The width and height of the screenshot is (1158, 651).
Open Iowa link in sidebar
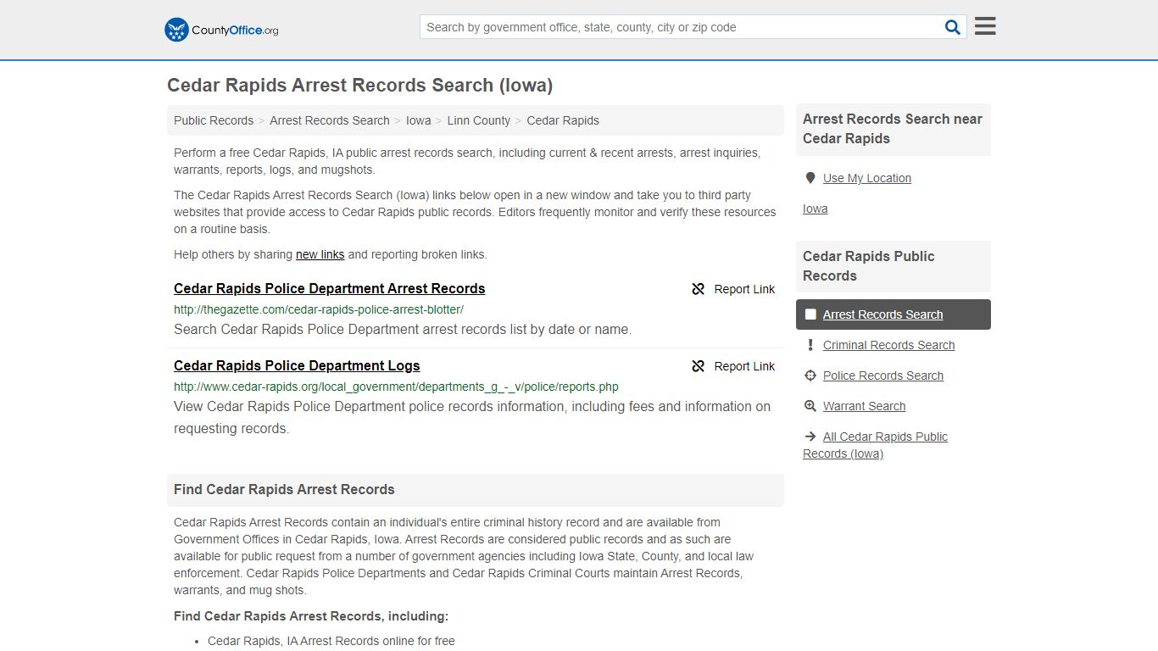[x=816, y=209]
